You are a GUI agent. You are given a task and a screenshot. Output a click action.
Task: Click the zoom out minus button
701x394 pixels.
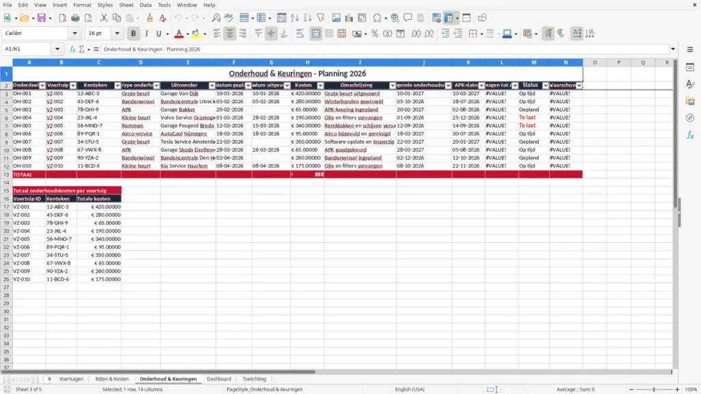click(x=631, y=389)
